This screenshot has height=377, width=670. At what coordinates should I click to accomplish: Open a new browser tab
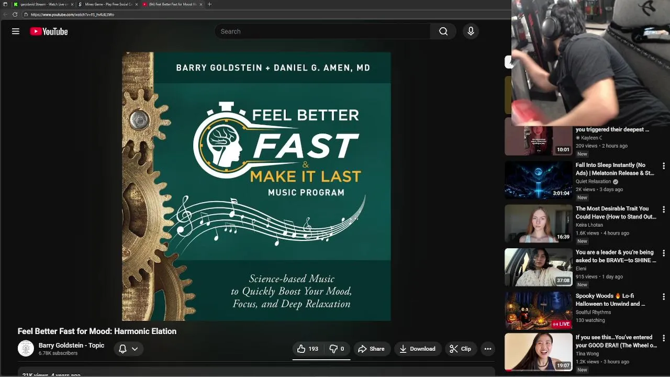point(209,4)
